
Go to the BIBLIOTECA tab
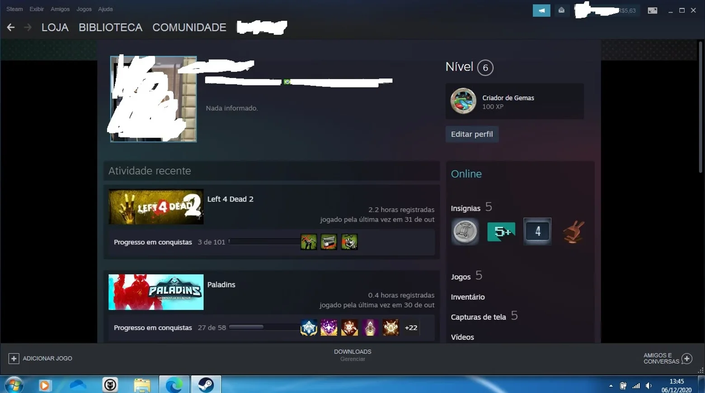click(x=111, y=28)
